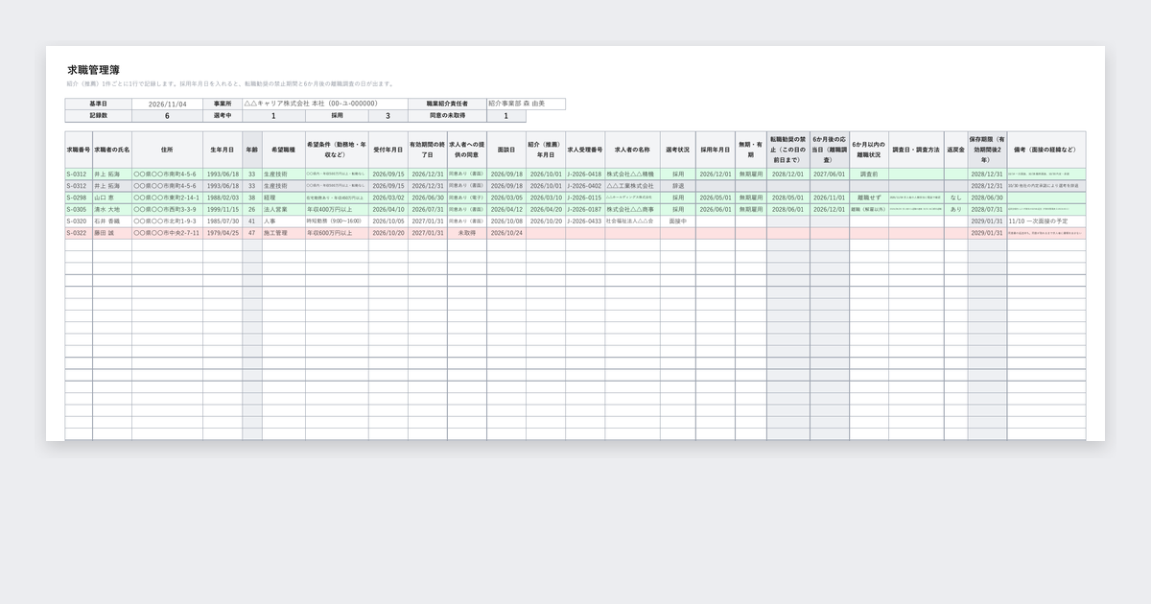Select the 施工管理 desired job cell

(283, 233)
